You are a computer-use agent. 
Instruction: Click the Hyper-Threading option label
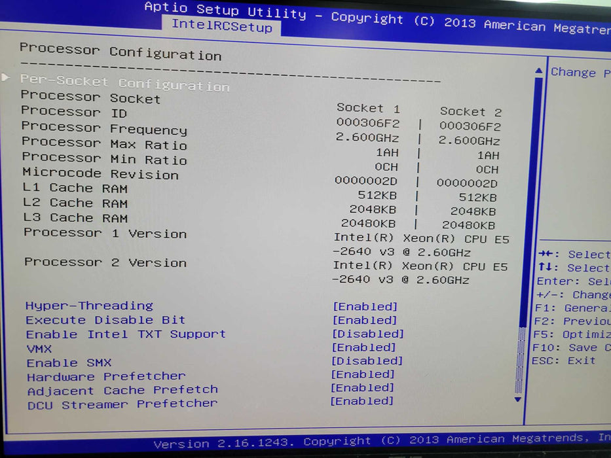pyautogui.click(x=89, y=306)
